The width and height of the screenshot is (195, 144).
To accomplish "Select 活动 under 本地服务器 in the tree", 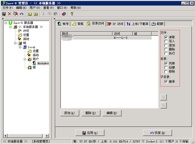I will (x=26, y=39).
